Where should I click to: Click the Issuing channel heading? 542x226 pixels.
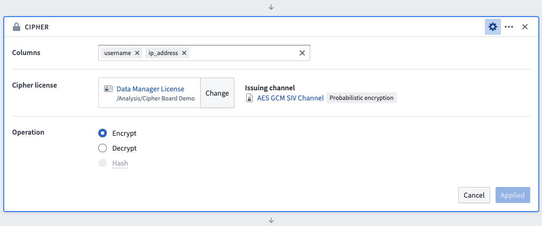pos(270,88)
